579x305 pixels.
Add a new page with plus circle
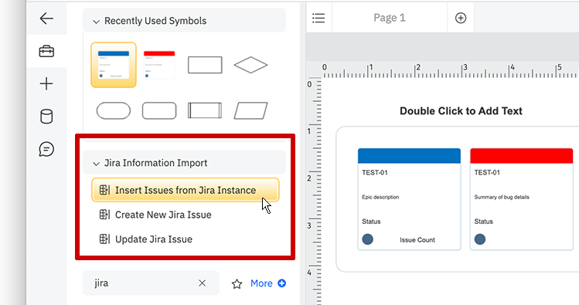(x=461, y=18)
